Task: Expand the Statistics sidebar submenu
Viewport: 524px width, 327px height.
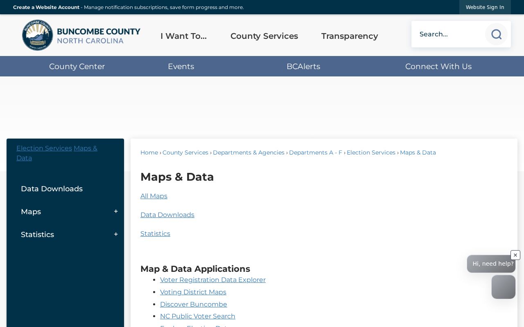Action: [116, 234]
